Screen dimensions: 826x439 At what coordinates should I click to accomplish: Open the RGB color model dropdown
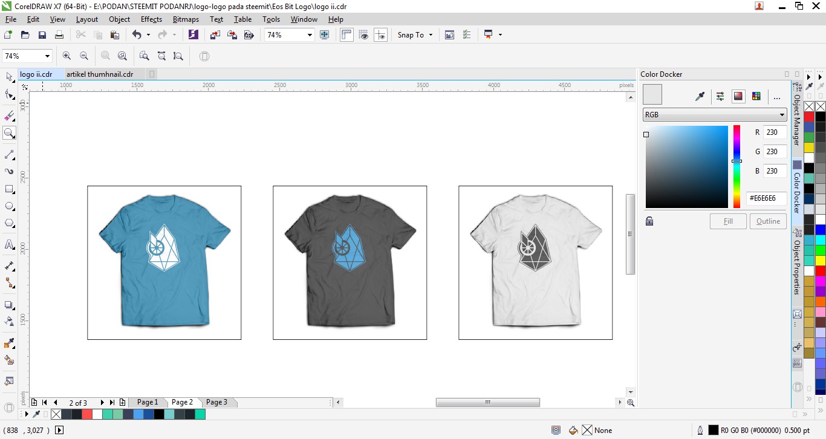pyautogui.click(x=715, y=115)
